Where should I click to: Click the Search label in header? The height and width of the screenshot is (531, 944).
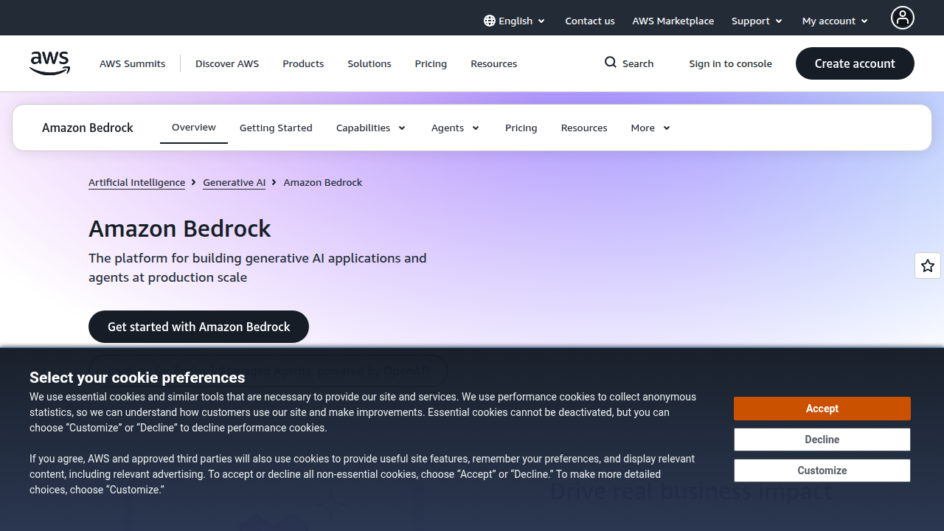(x=638, y=63)
